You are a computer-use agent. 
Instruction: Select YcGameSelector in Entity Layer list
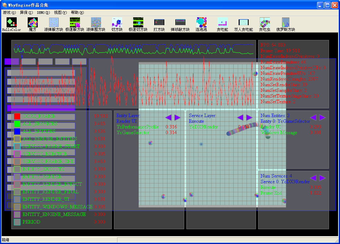(x=133, y=133)
